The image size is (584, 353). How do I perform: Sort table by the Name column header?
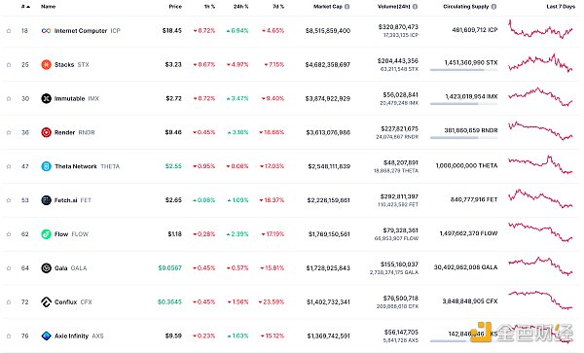point(48,7)
